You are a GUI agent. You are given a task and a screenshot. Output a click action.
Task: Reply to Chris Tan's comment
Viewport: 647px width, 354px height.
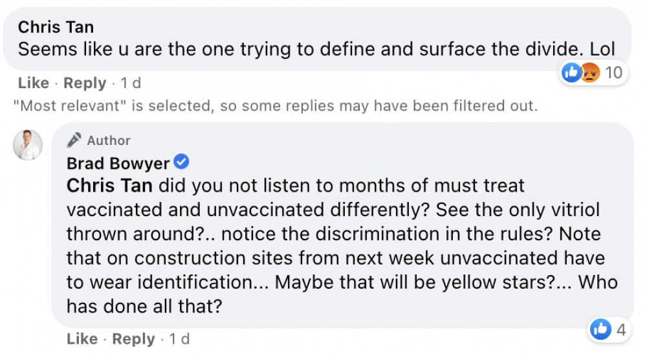click(85, 83)
